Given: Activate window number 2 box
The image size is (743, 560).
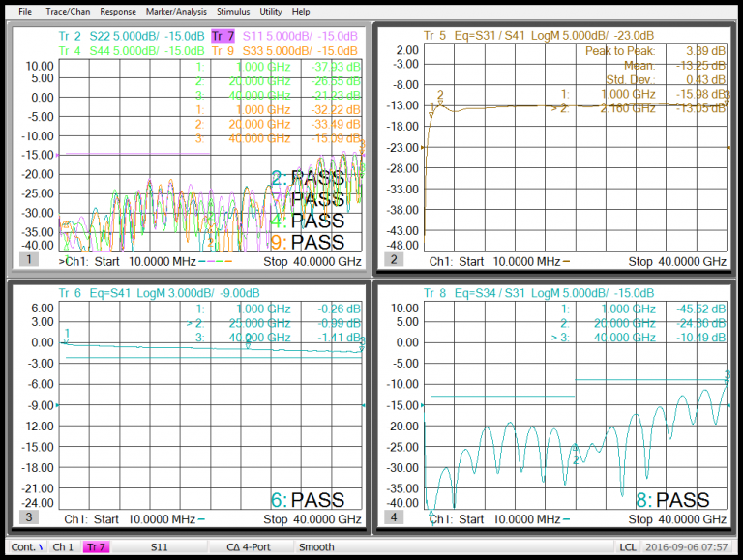Looking at the screenshot, I should pyautogui.click(x=394, y=259).
